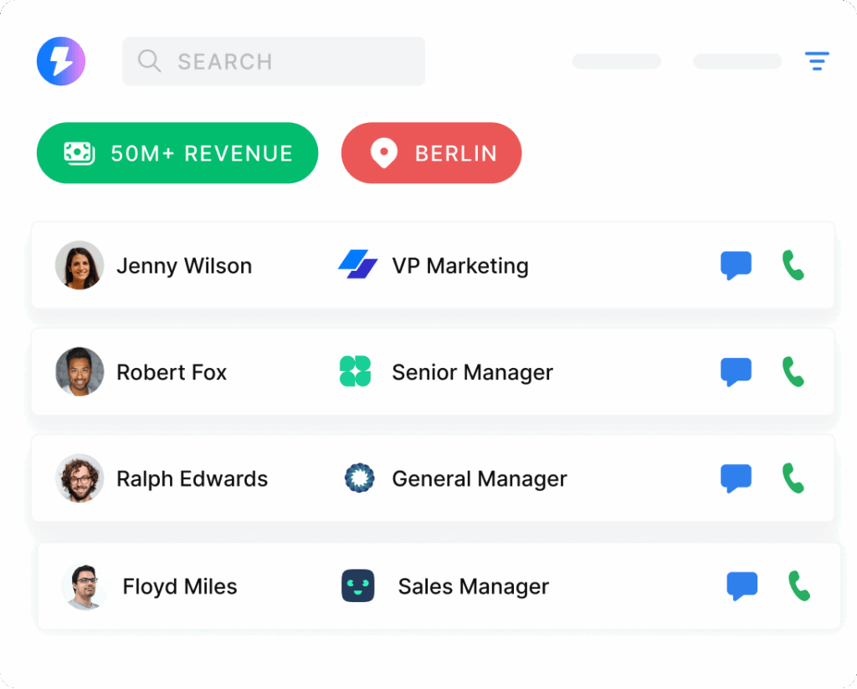Select Jenny Wilson's profile photo
This screenshot has width=857, height=689.
pyautogui.click(x=80, y=265)
